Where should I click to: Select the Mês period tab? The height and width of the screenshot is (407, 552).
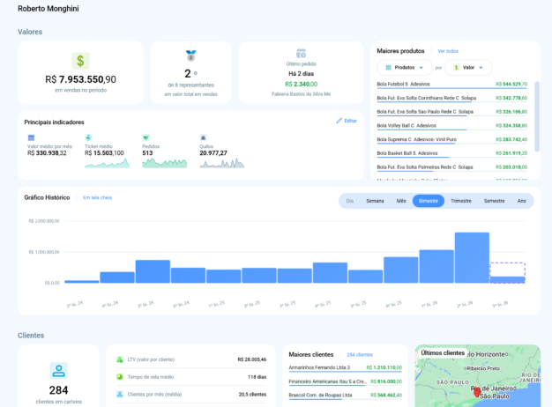(401, 201)
